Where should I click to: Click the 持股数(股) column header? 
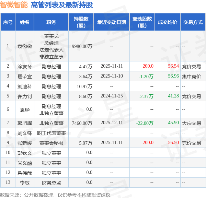(81, 22)
